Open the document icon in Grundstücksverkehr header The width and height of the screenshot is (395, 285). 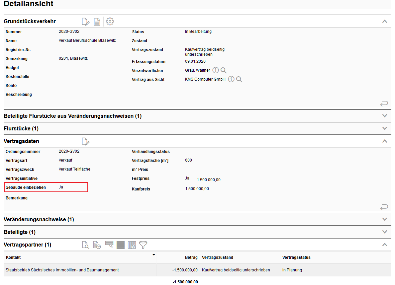[97, 22]
